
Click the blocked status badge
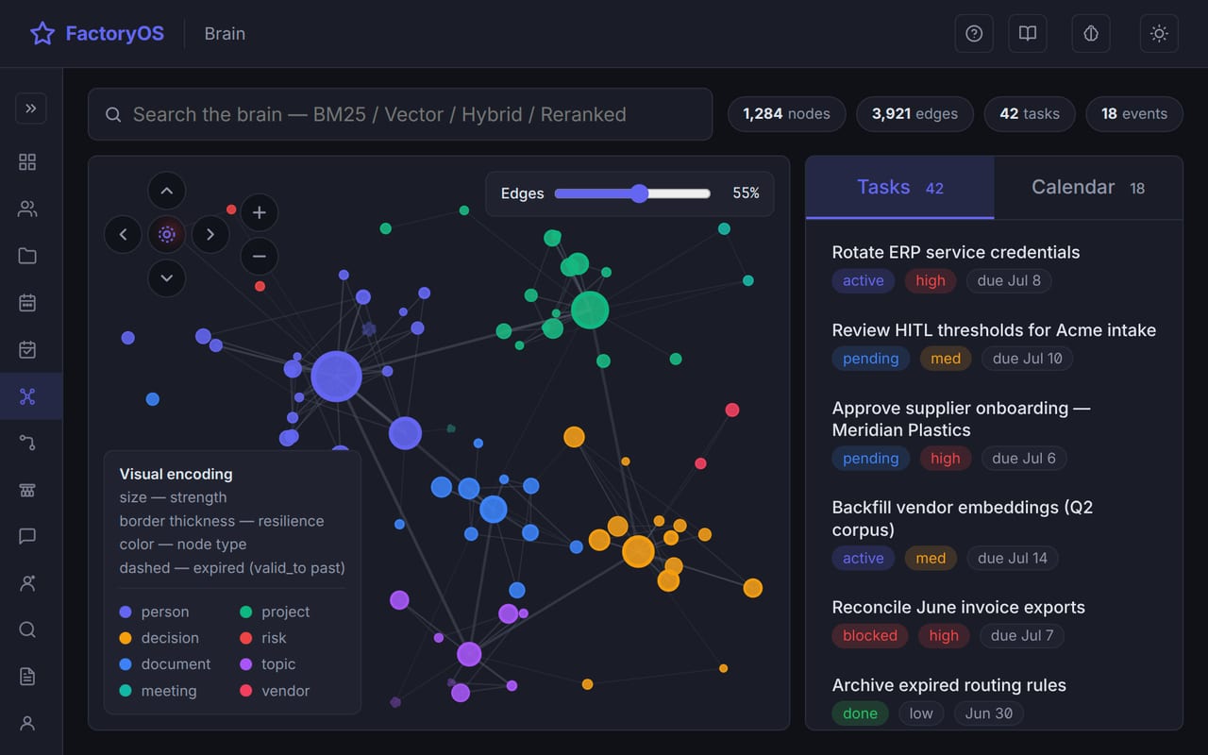coord(869,636)
